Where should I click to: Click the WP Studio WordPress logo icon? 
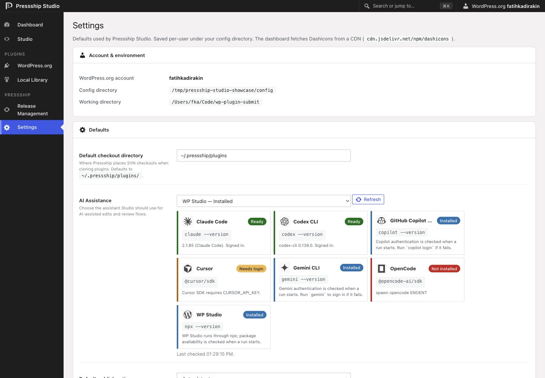pyautogui.click(x=188, y=314)
